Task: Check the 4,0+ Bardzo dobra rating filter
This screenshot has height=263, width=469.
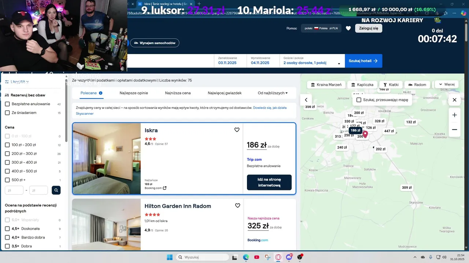Action: click(x=7, y=237)
